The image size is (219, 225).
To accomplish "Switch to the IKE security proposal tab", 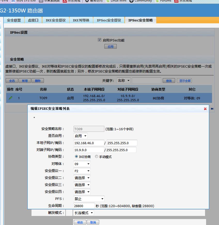I will click(56, 20).
